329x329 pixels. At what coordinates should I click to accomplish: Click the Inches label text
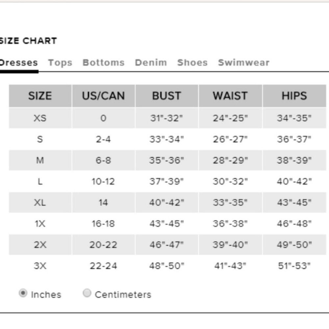(46, 294)
